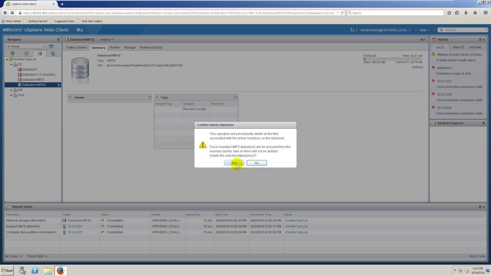Open the datastore1 alarm entry
Image resolution: width=491 pixels, height=276 pixels.
[458, 71]
